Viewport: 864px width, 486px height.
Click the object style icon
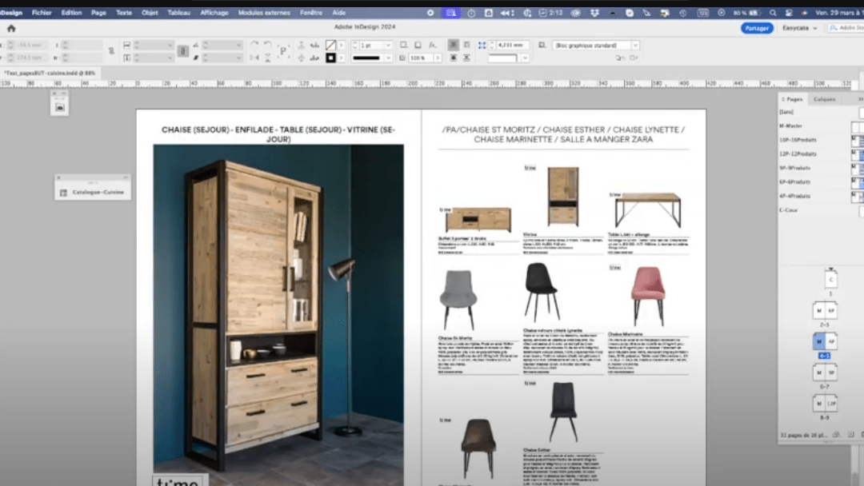tap(542, 45)
